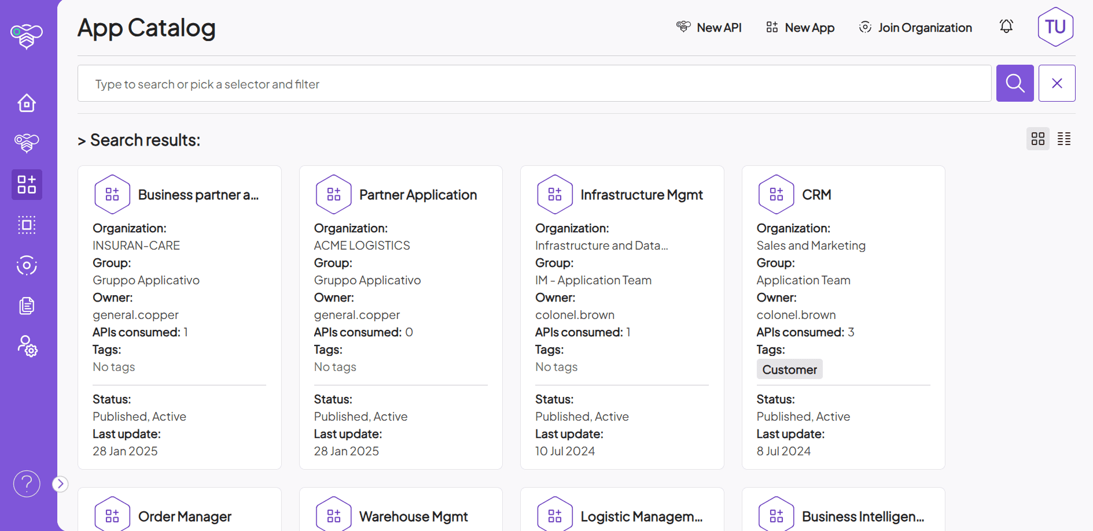This screenshot has width=1093, height=531.
Task: Open the monitoring target icon in sidebar
Action: 27,265
